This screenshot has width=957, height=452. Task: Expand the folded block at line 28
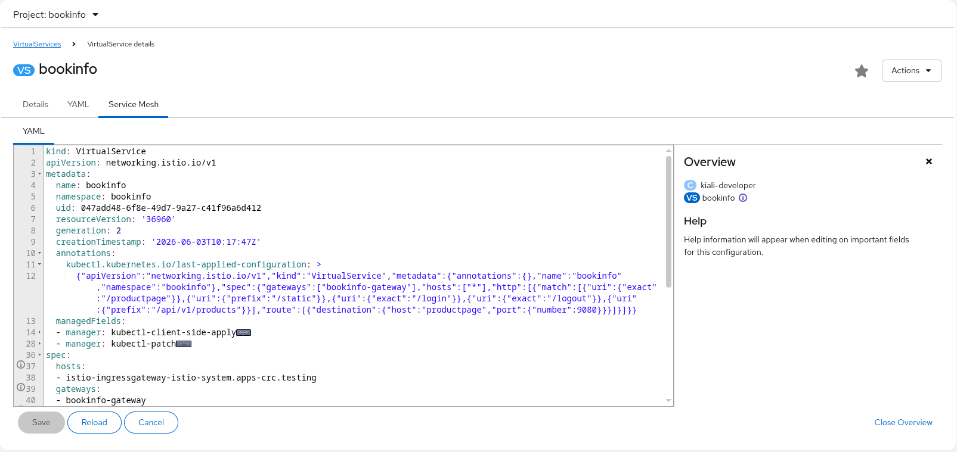[40, 344]
